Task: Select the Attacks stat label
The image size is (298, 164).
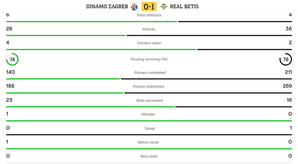Action: pos(149,29)
